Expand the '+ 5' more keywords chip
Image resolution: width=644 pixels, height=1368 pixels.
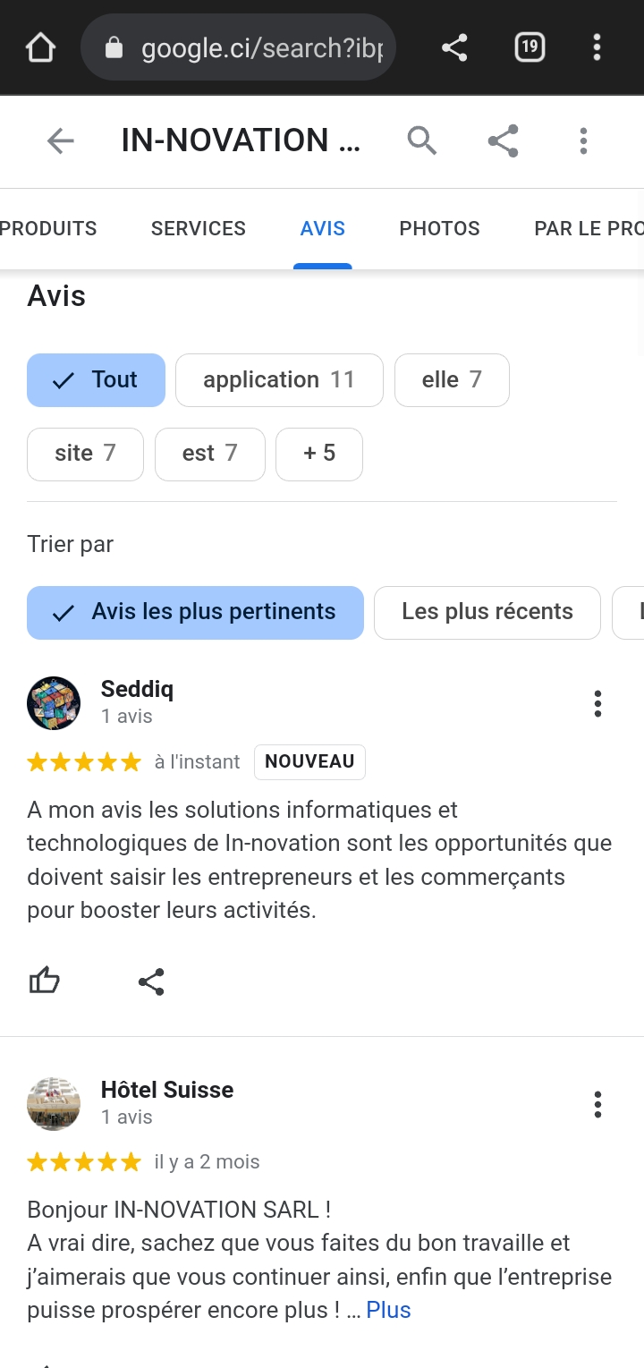tap(319, 454)
